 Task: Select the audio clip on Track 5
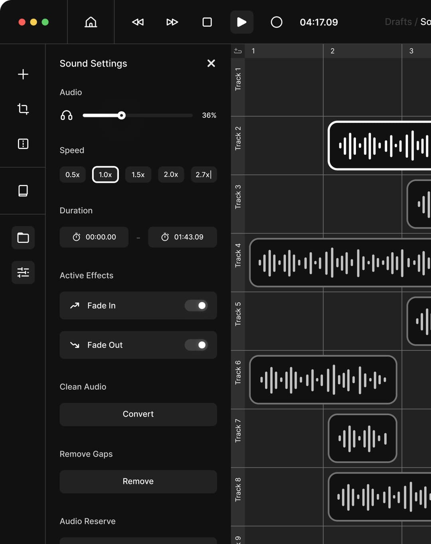tap(419, 321)
